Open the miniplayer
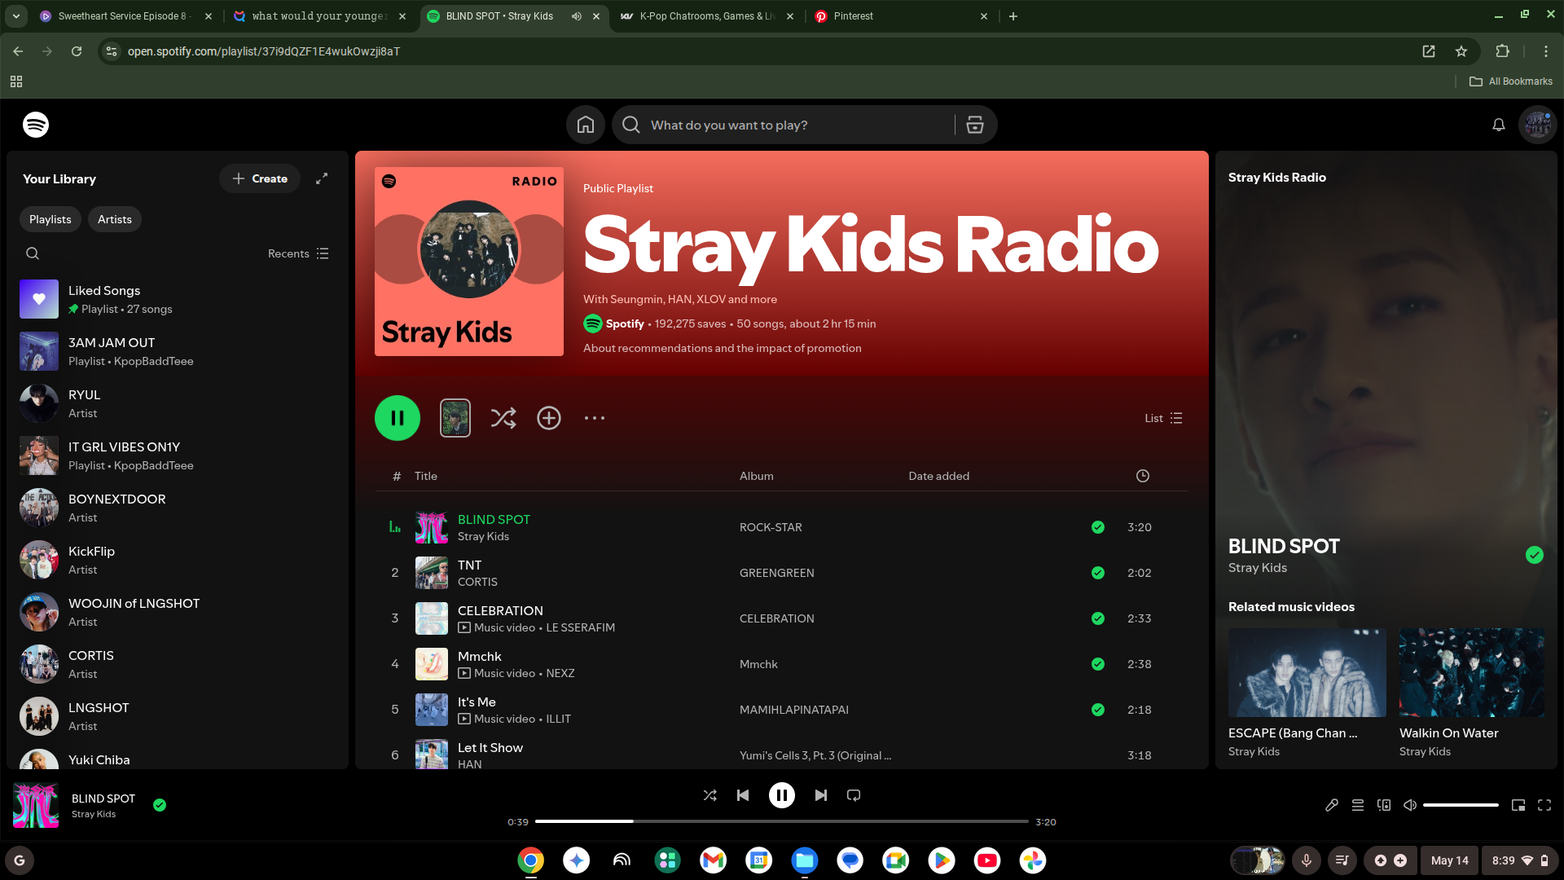Image resolution: width=1564 pixels, height=880 pixels. [x=1518, y=805]
